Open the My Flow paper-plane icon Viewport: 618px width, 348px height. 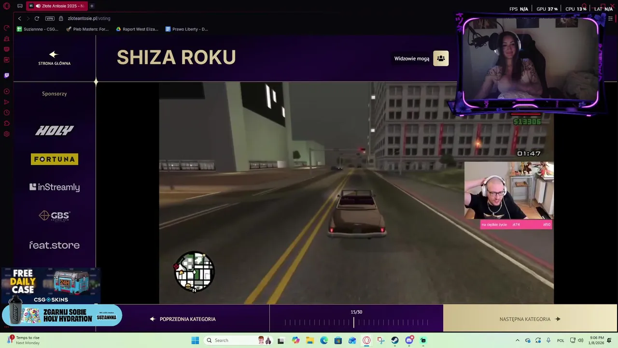(7, 102)
